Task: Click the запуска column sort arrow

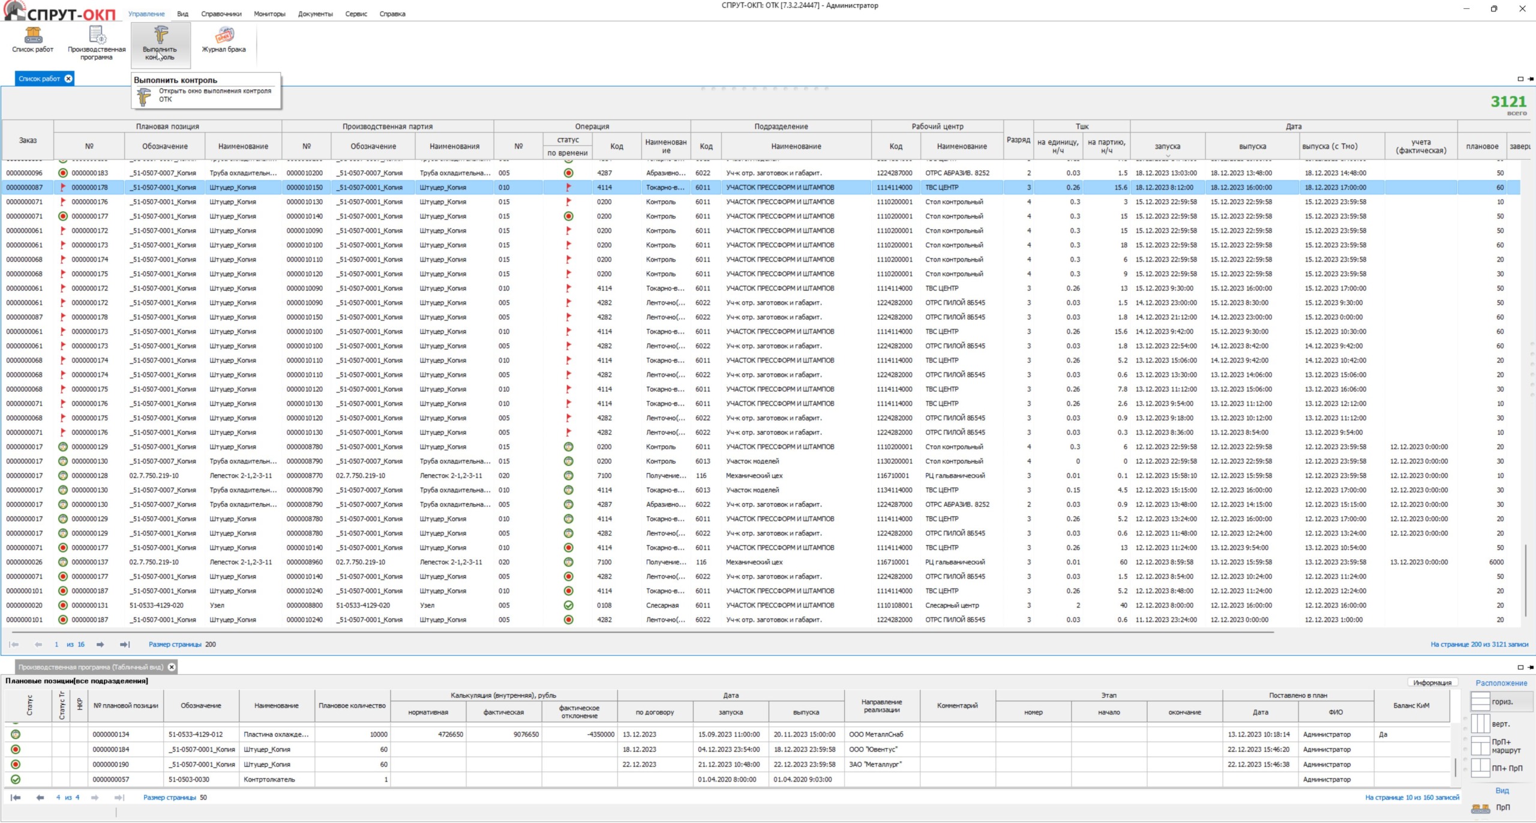Action: point(1168,155)
